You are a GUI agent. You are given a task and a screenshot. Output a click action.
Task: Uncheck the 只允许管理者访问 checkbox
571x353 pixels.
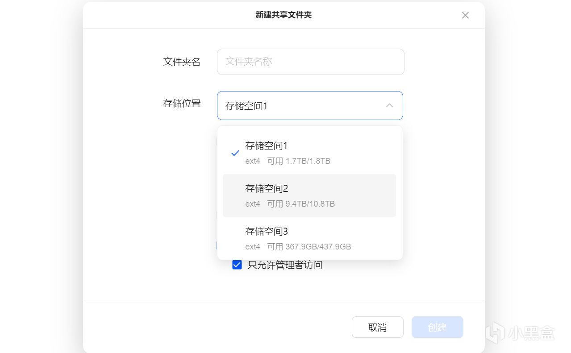[x=237, y=265]
